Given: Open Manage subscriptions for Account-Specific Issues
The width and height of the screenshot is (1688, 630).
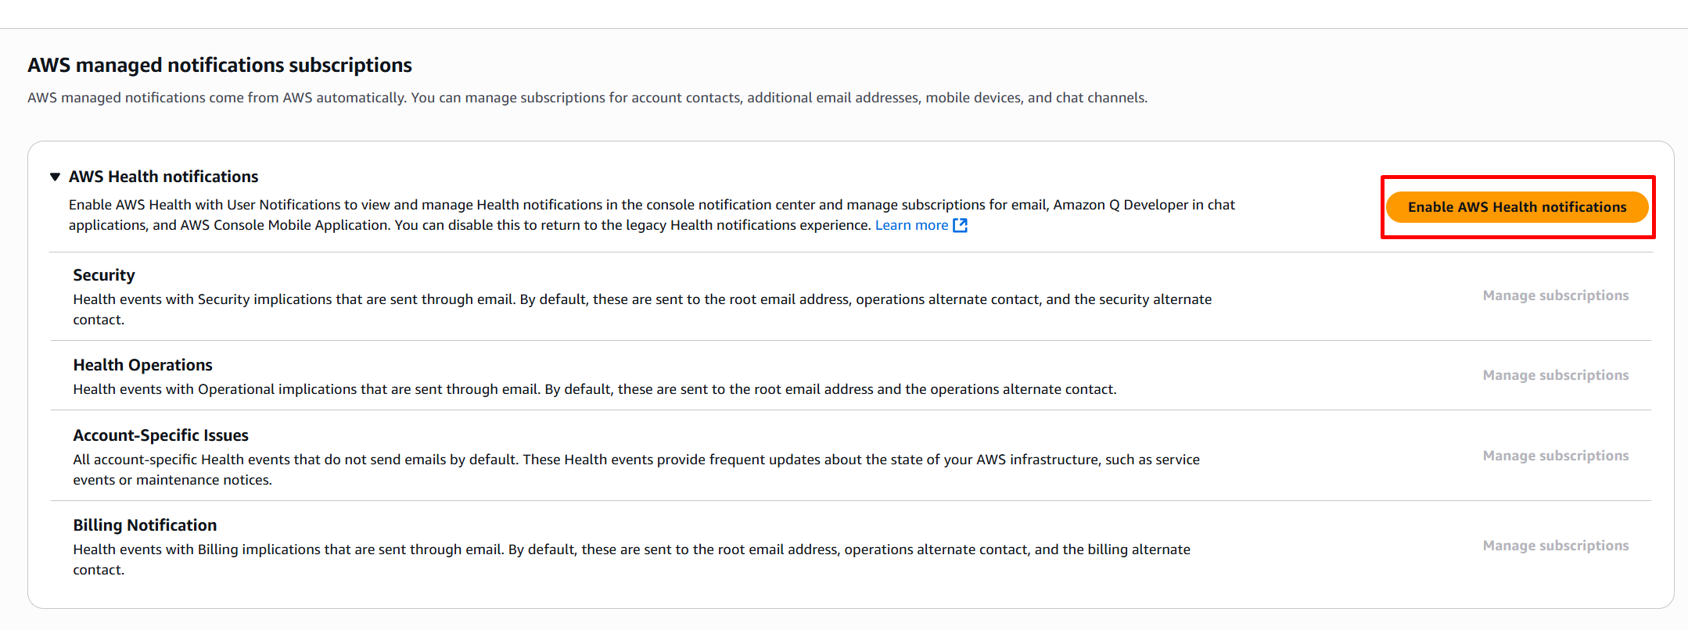Looking at the screenshot, I should pyautogui.click(x=1555, y=456).
